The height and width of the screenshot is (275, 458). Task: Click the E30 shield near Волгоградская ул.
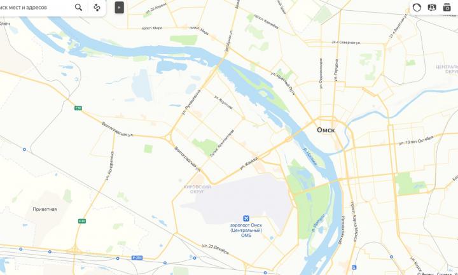(78, 108)
